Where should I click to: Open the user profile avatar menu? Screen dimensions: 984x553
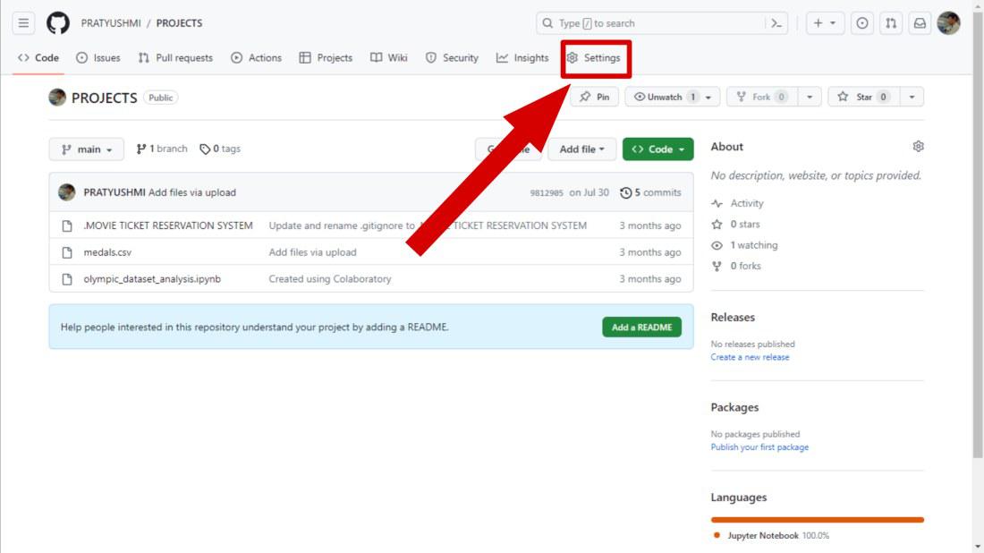(948, 23)
